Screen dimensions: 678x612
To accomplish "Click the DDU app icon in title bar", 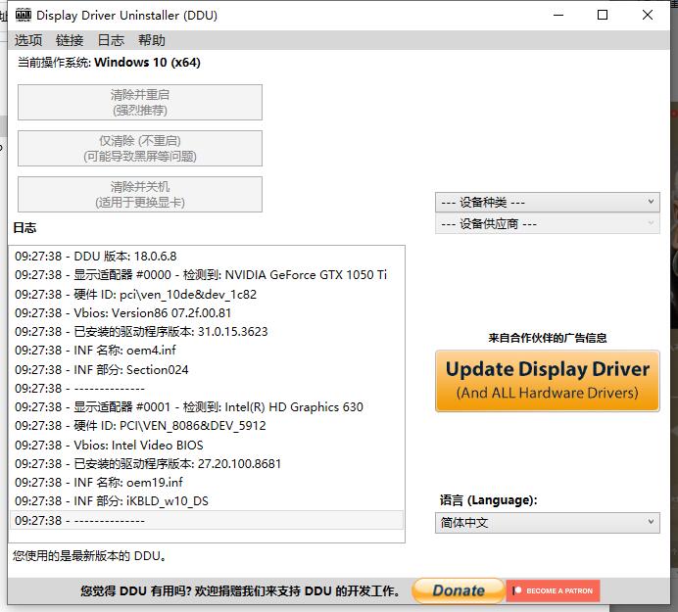I will tap(23, 16).
